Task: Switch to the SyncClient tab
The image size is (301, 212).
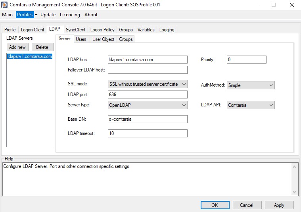Action: 76,30
